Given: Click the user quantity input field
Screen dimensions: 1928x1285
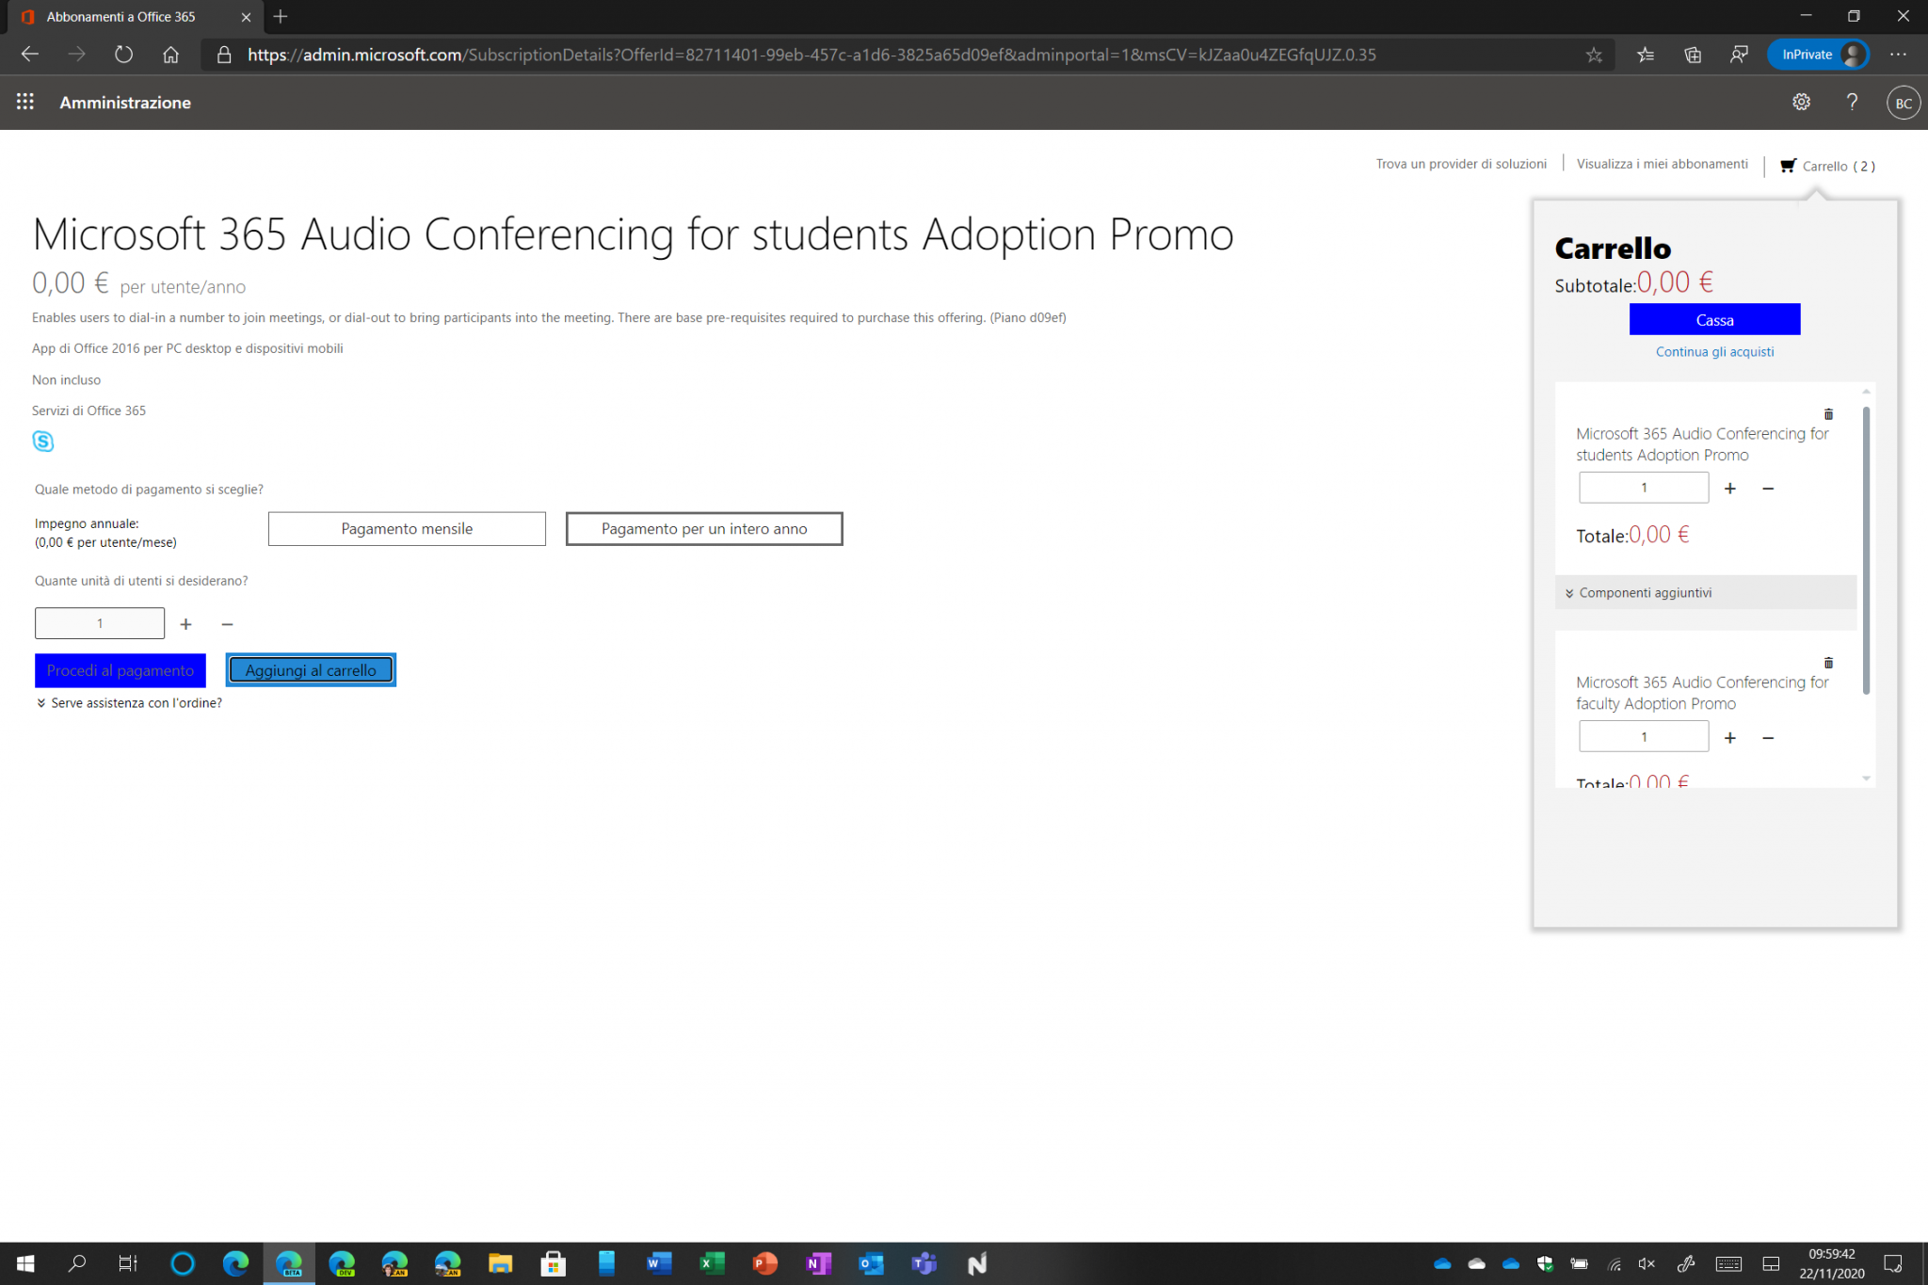Looking at the screenshot, I should pyautogui.click(x=99, y=622).
